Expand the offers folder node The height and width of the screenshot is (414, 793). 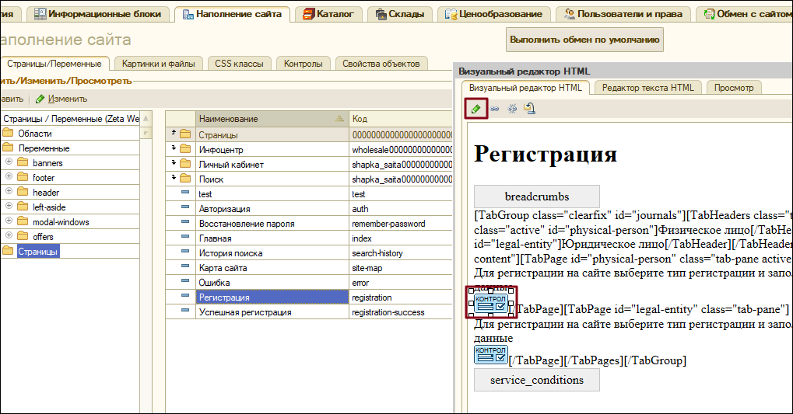click(9, 236)
